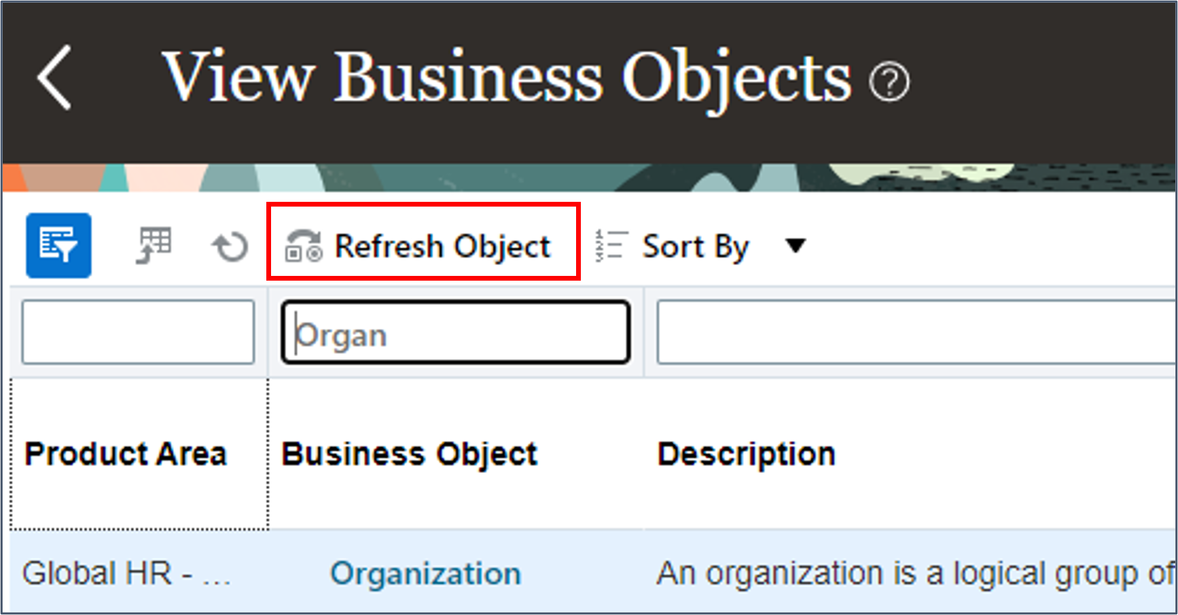Select the Global HR row in the table
This screenshot has height=615, width=1178.
click(x=129, y=573)
